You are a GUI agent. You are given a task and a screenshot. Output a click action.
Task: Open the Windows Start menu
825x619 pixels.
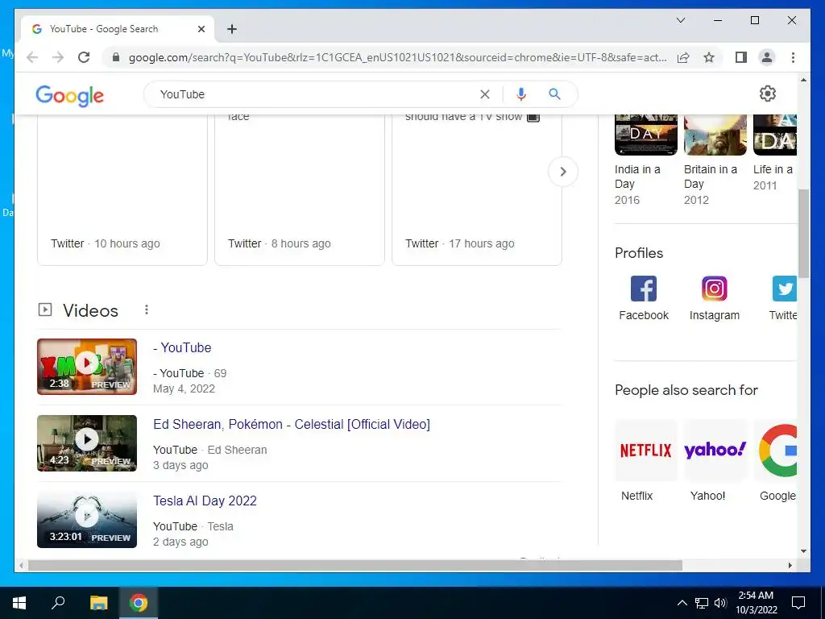tap(19, 603)
